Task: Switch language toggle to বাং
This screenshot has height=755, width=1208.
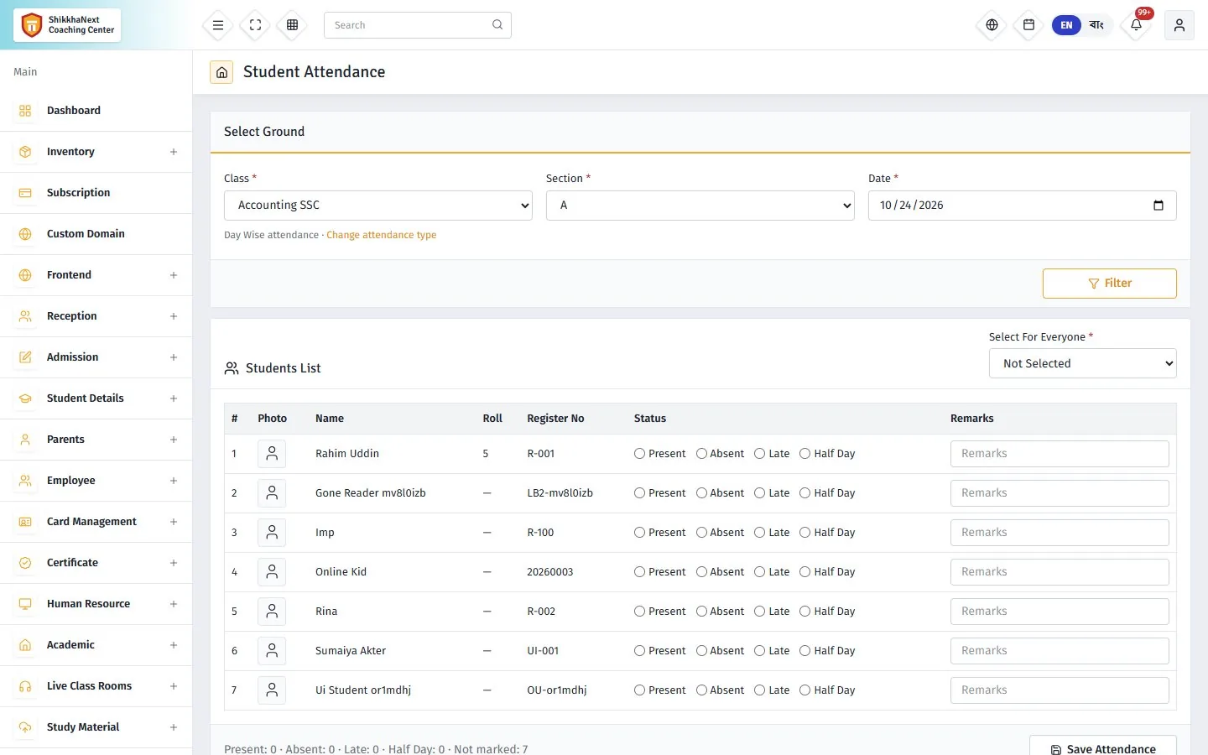Action: [x=1096, y=25]
